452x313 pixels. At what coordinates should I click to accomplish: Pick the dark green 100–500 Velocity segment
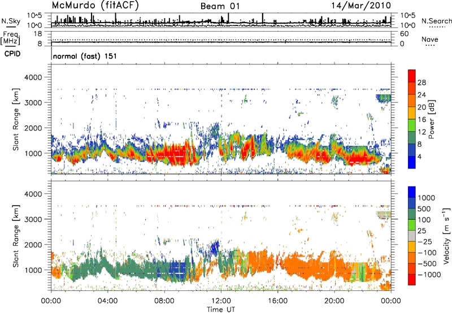click(x=412, y=215)
